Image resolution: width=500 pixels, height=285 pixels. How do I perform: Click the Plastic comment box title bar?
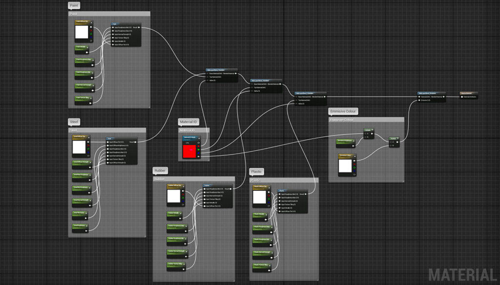284,180
